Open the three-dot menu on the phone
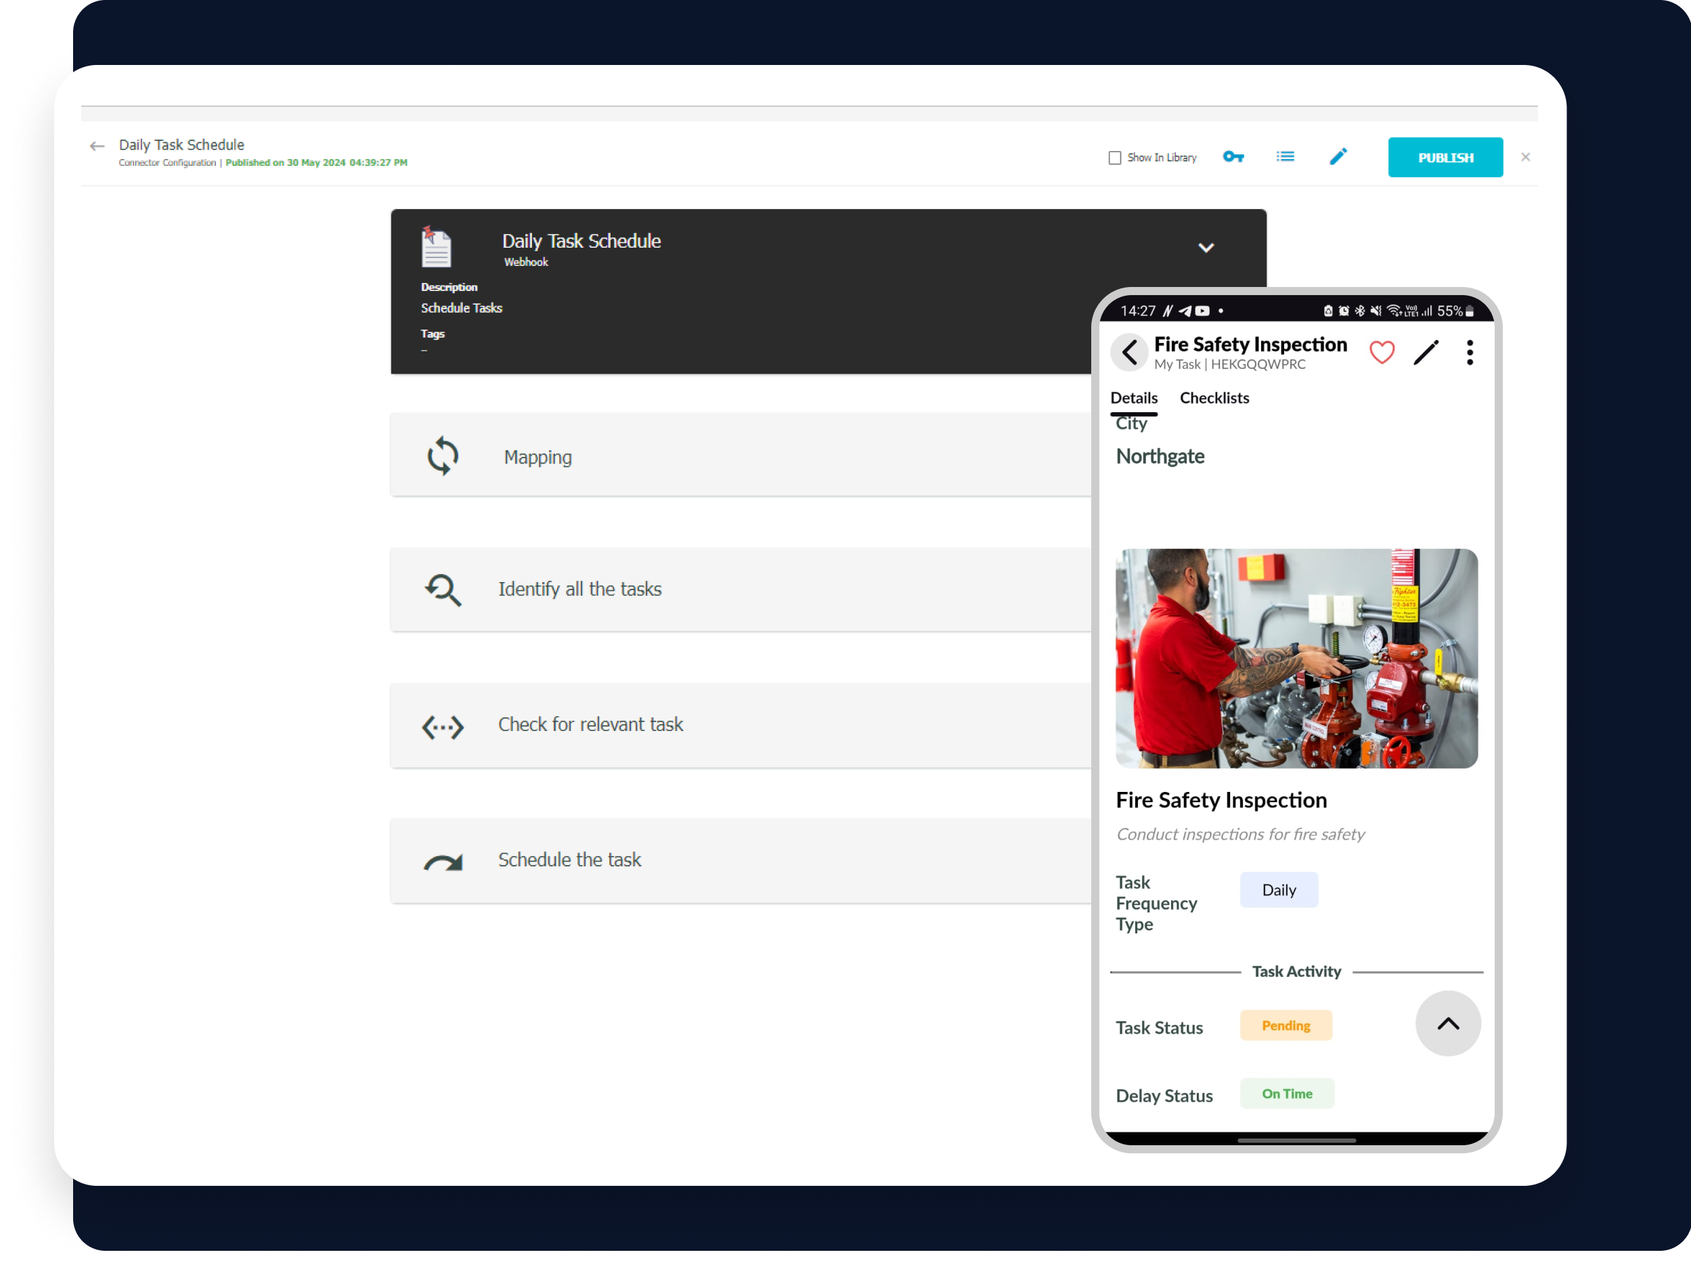1691x1263 pixels. tap(1470, 353)
